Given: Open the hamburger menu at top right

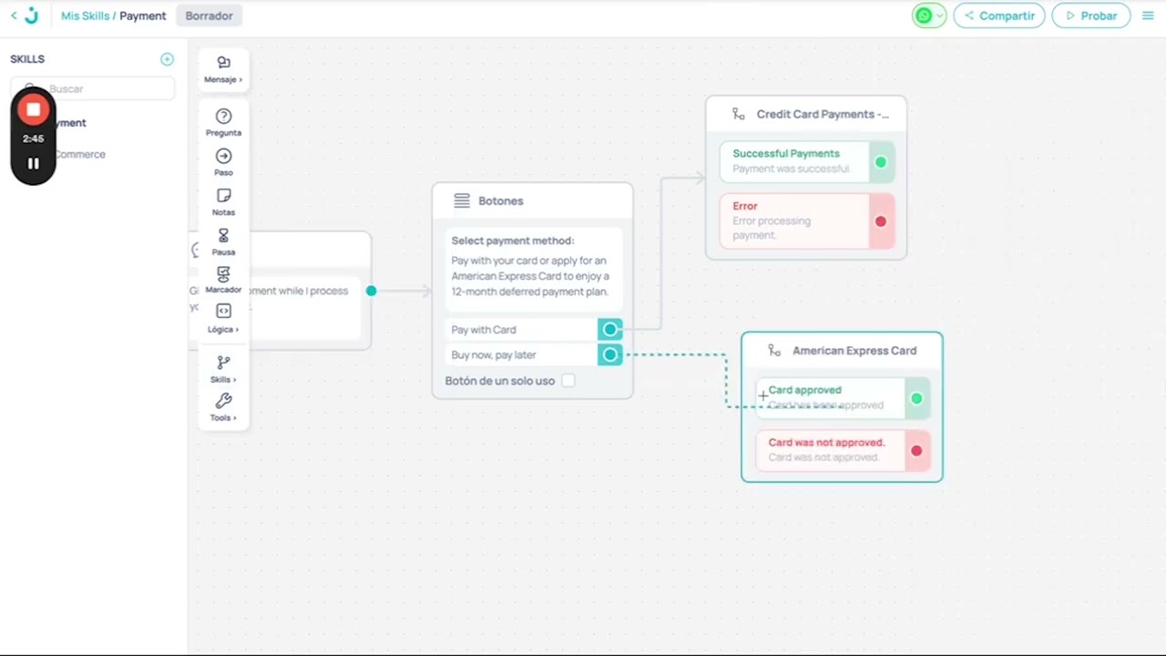Looking at the screenshot, I should point(1148,15).
